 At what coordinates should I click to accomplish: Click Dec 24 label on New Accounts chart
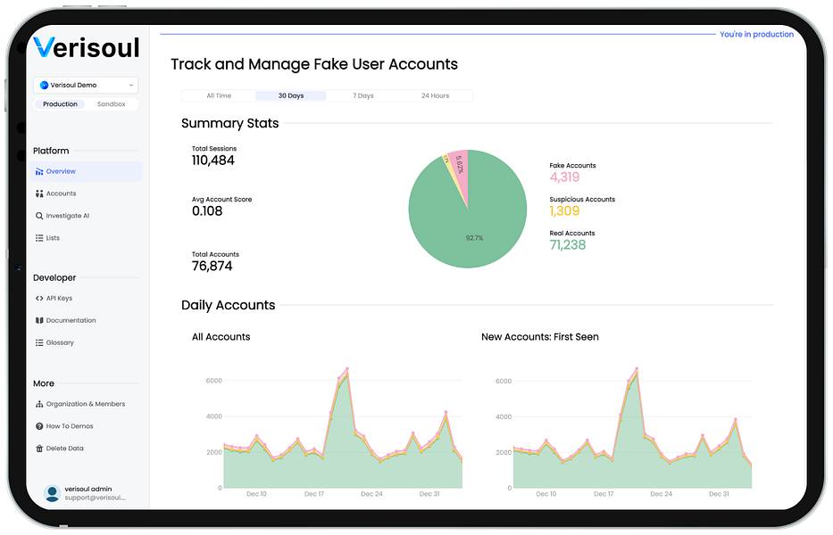coord(662,494)
